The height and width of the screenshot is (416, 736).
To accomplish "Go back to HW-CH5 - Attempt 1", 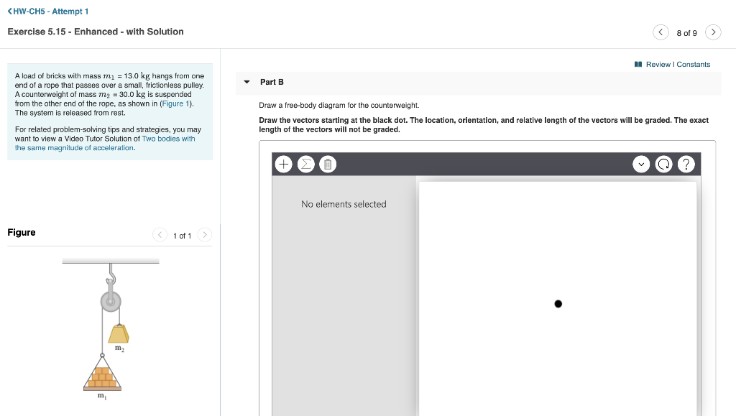I will (48, 11).
